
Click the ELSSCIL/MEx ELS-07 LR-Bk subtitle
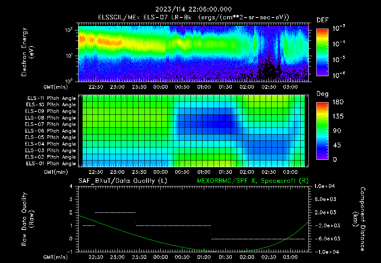pyautogui.click(x=193, y=17)
